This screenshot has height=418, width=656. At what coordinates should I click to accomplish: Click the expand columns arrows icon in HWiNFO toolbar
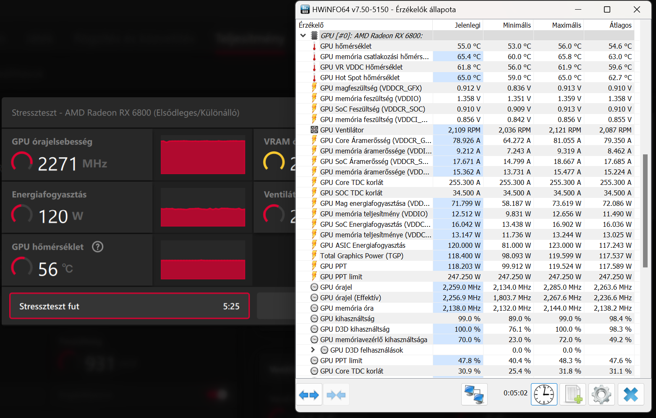309,395
